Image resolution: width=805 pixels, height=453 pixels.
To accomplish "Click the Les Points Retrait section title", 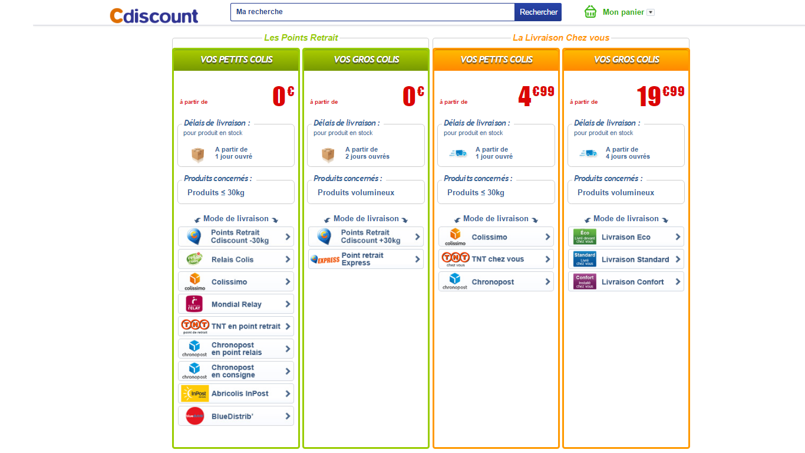I will click(x=301, y=38).
